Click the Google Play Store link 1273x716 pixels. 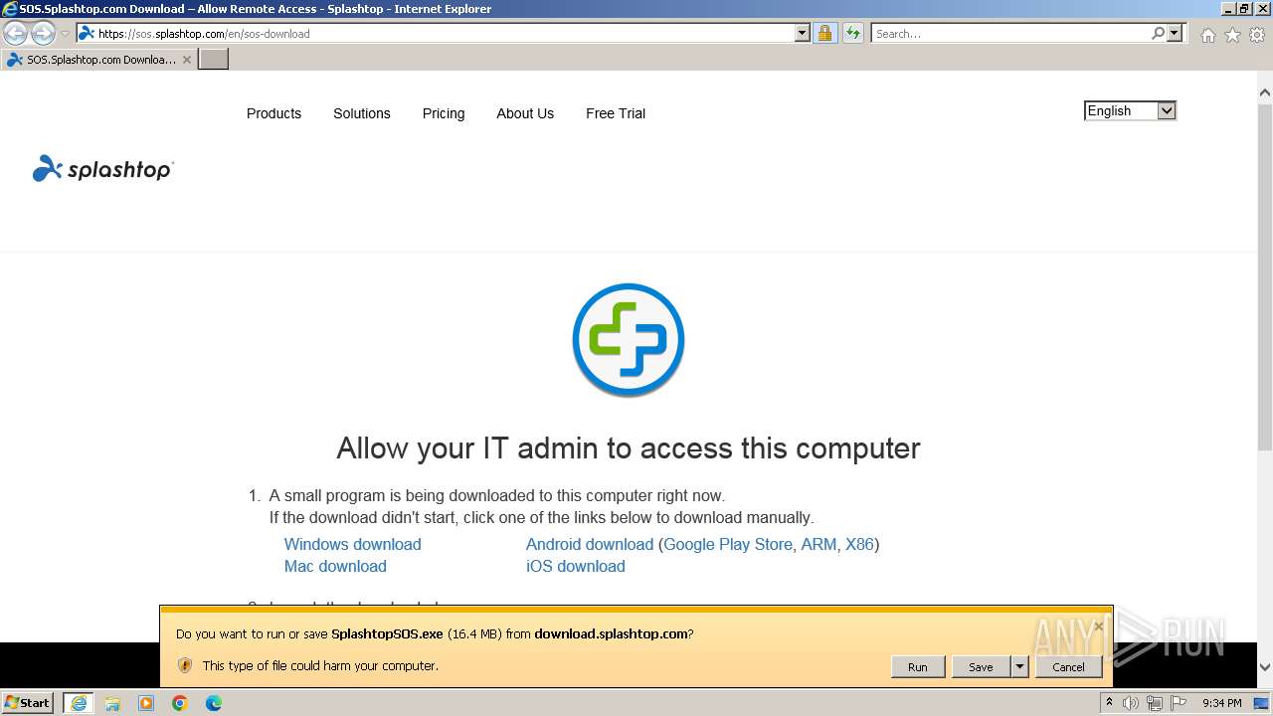(x=728, y=544)
